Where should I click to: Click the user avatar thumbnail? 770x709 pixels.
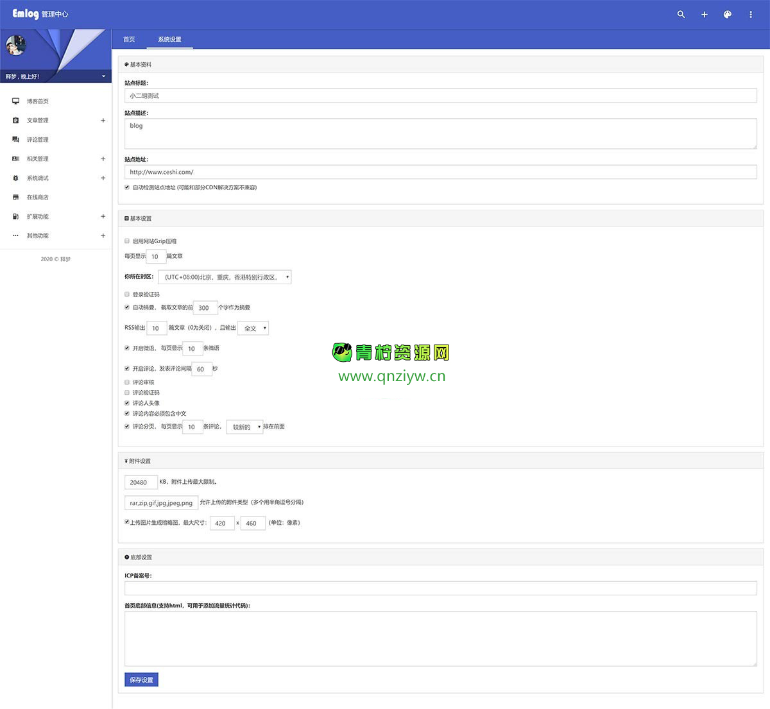[x=15, y=46]
